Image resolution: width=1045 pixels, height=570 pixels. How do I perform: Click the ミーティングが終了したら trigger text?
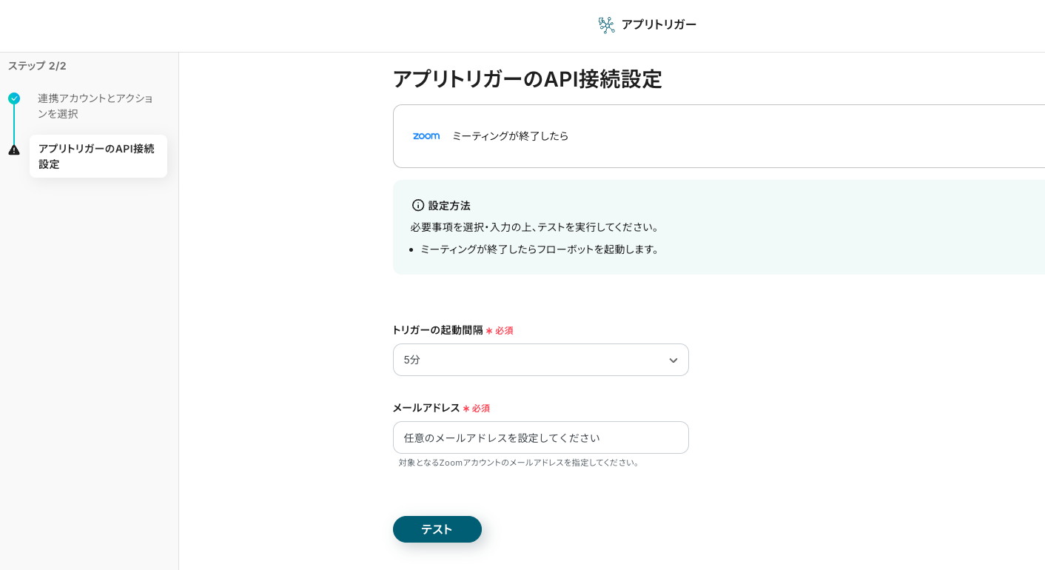click(x=510, y=136)
